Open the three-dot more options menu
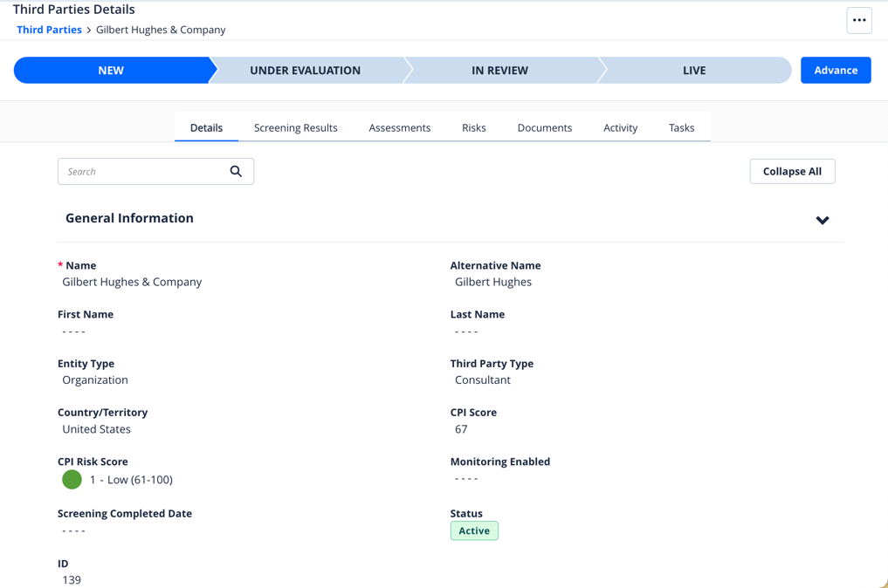 point(859,20)
